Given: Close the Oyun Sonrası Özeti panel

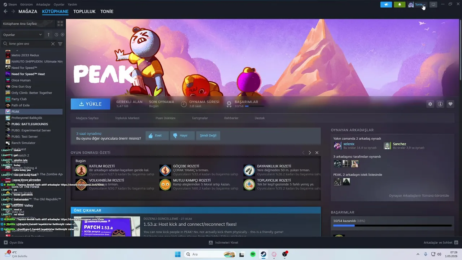Looking at the screenshot, I should (317, 153).
